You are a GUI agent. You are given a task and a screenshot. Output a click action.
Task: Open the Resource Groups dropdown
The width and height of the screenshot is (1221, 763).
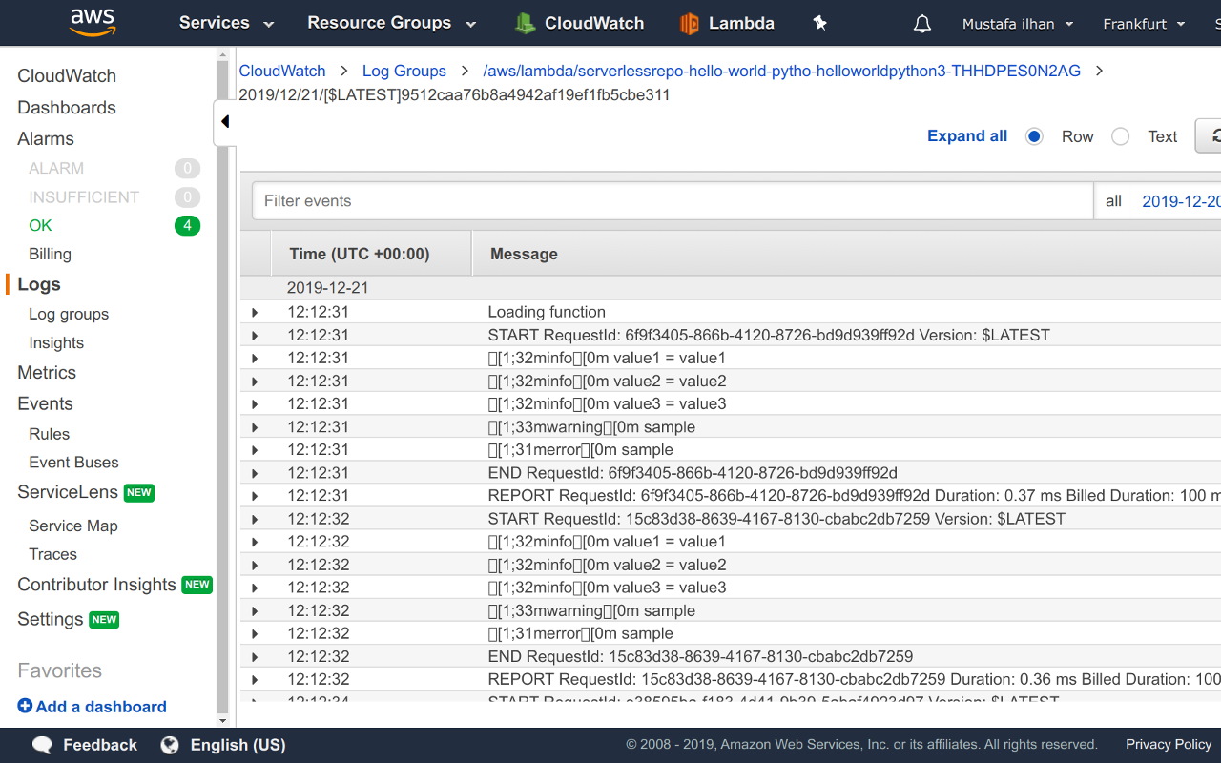coord(391,23)
